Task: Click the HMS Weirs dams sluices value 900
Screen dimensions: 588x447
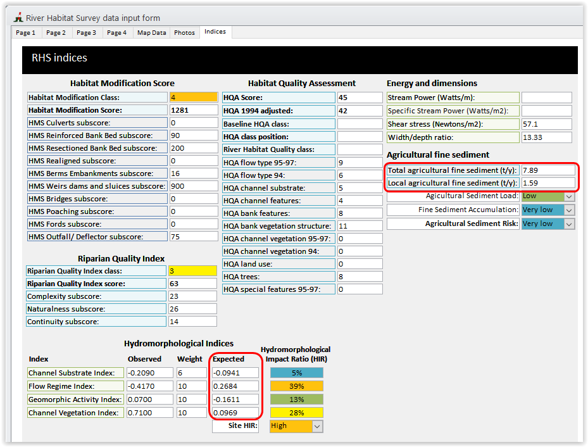Action: pyautogui.click(x=194, y=186)
